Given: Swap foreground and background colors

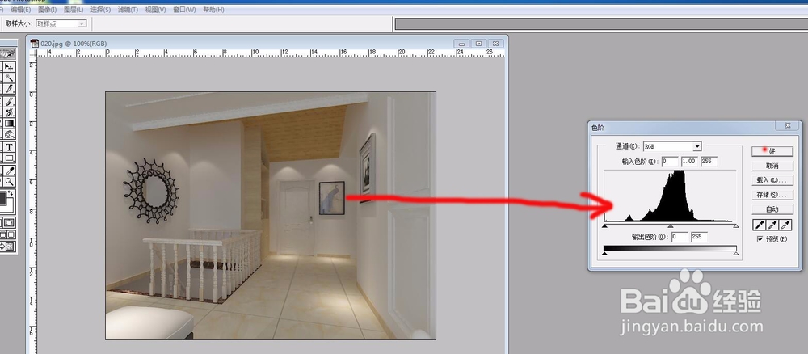Looking at the screenshot, I should [11, 192].
